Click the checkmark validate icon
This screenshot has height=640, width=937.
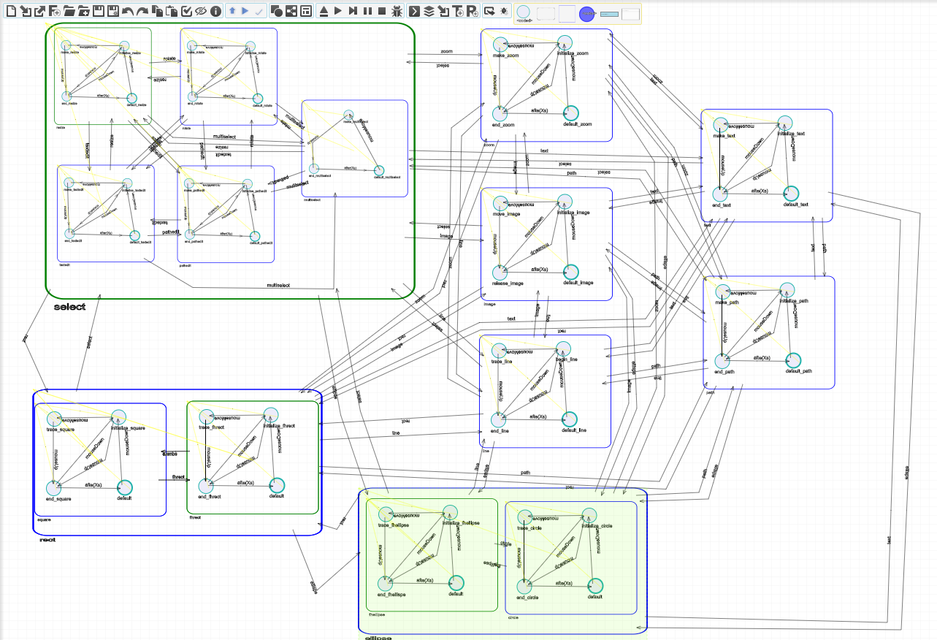pos(186,11)
